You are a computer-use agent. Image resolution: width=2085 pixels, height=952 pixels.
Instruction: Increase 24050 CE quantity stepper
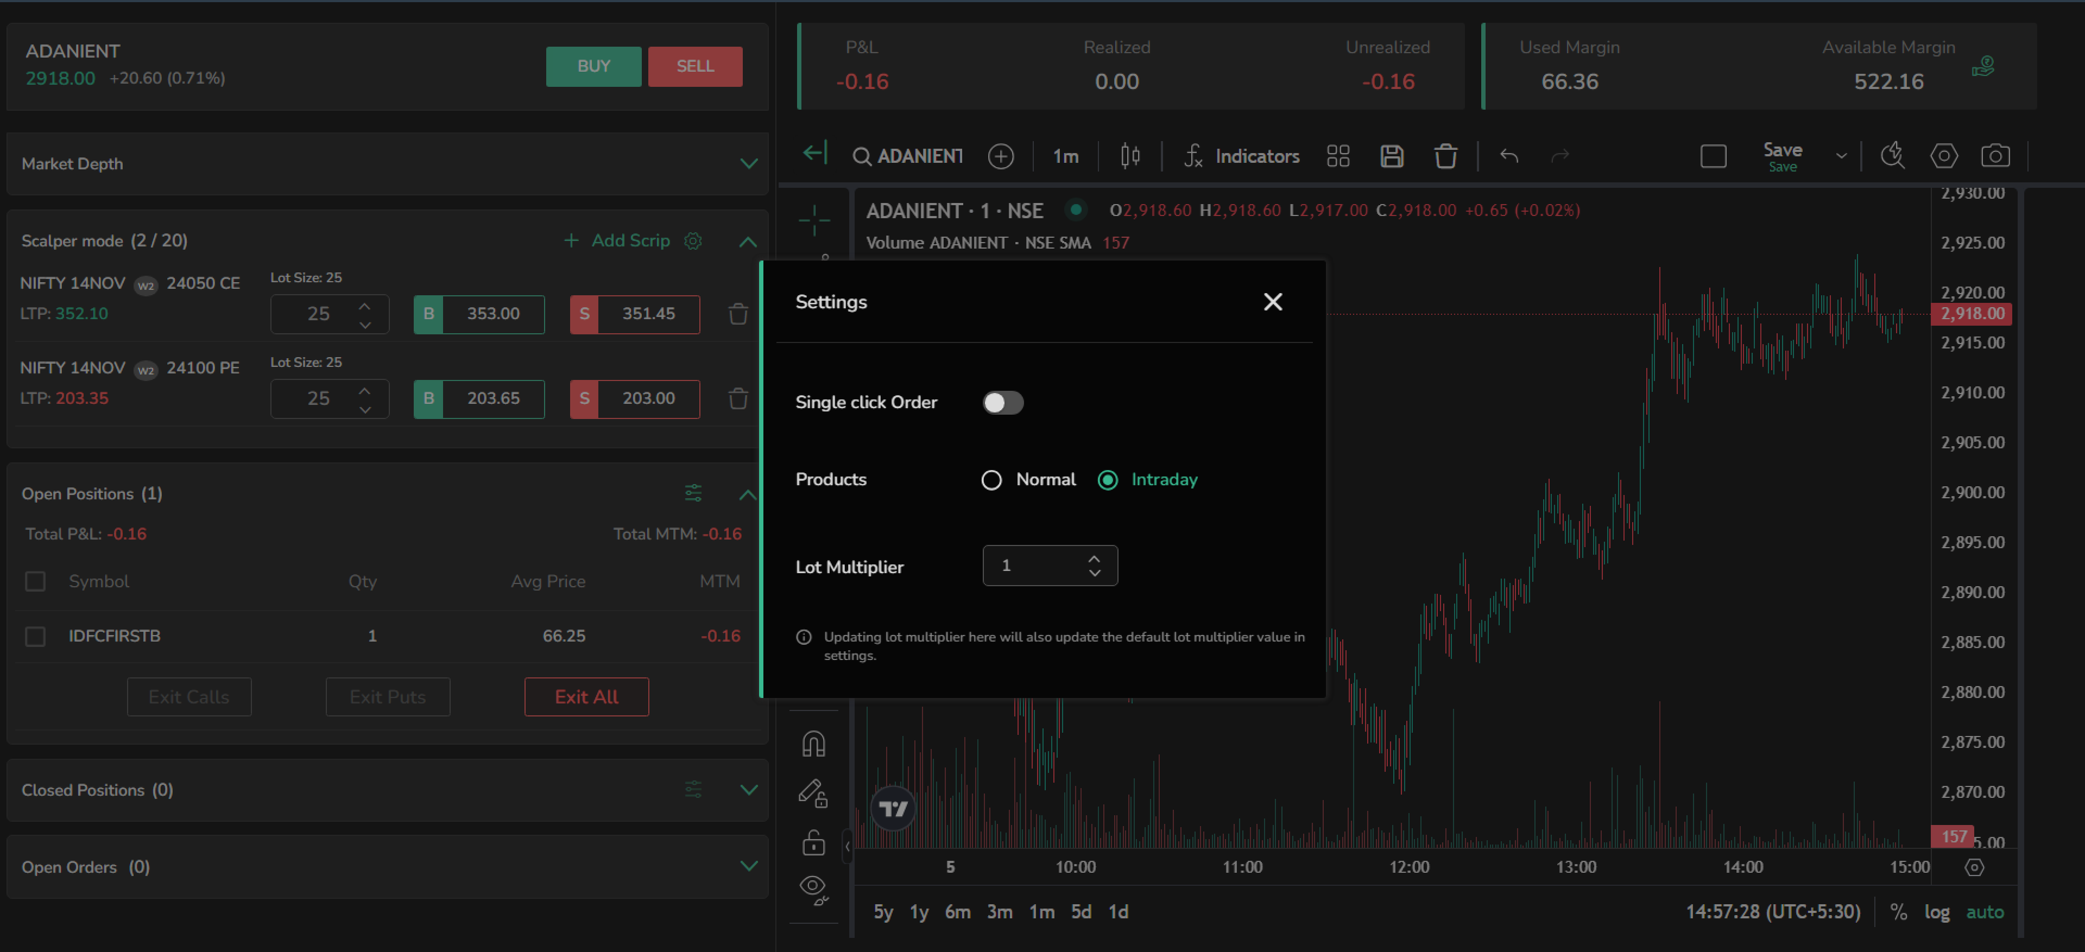click(364, 307)
